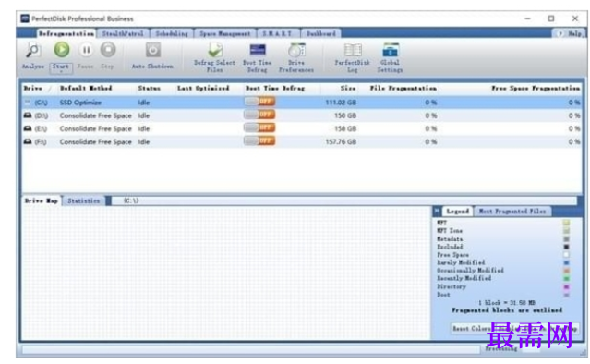Select the Legend tab

pos(458,212)
